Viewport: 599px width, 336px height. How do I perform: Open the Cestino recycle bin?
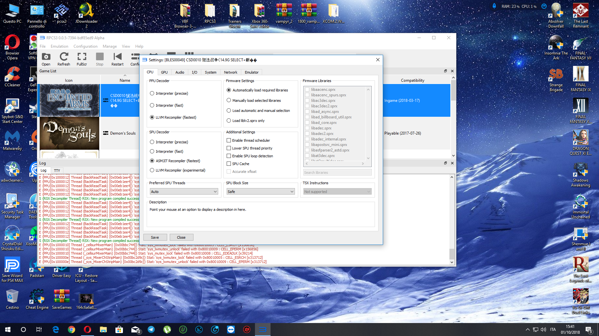point(12,299)
